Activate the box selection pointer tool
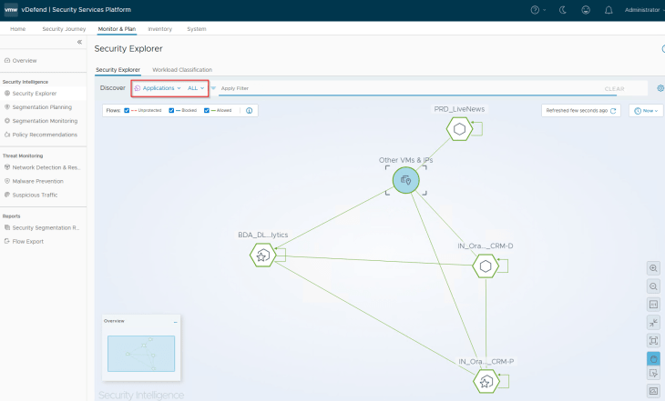This screenshot has height=401, width=665. (653, 374)
